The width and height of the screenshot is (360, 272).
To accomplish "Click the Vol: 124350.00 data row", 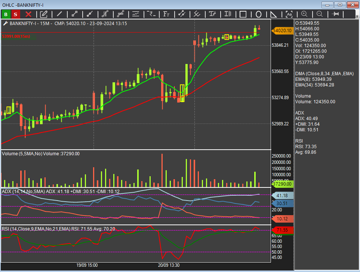I will pos(310,46).
